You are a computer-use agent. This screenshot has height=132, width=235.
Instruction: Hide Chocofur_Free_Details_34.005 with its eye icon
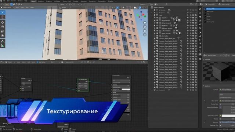(191, 51)
